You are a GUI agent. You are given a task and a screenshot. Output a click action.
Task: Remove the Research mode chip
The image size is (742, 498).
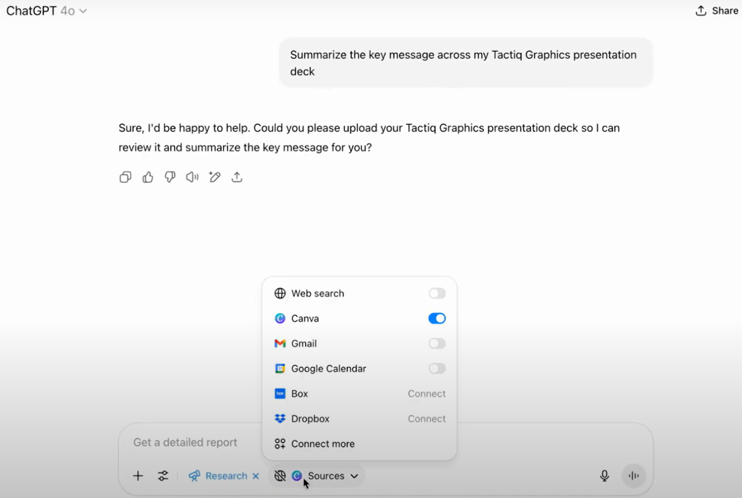[256, 476]
